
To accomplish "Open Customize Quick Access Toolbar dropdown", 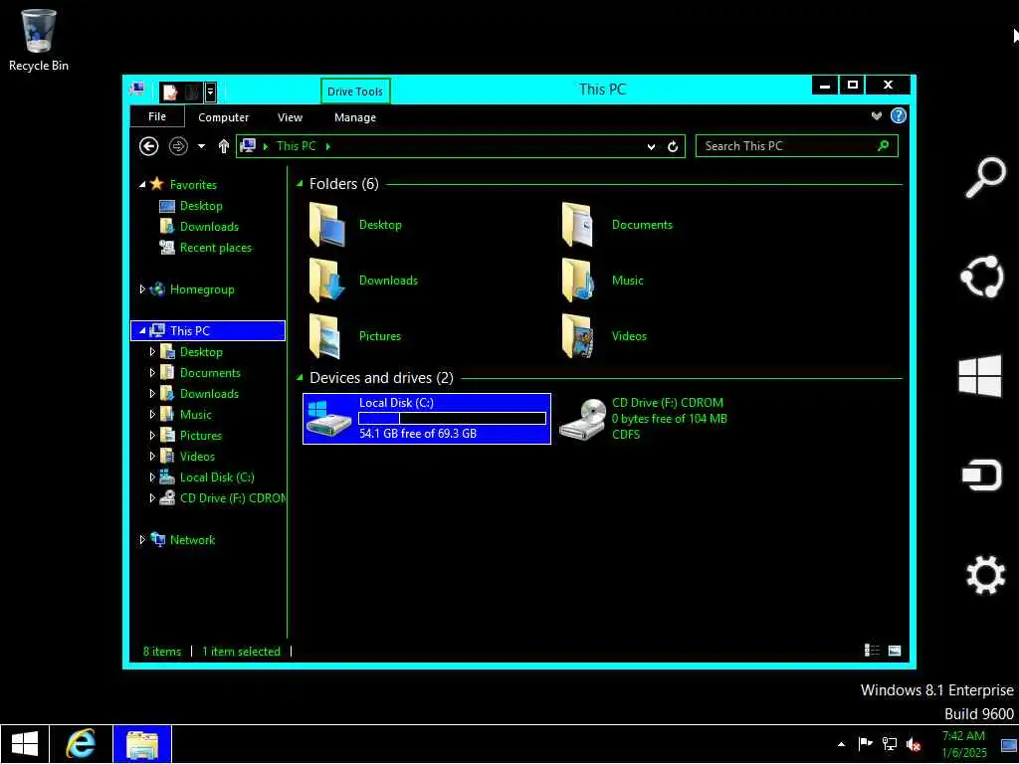I will [210, 93].
